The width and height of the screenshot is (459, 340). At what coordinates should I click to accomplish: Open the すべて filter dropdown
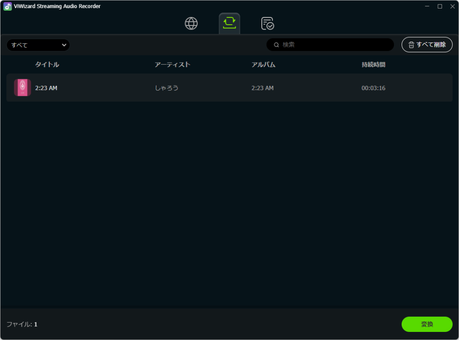38,45
